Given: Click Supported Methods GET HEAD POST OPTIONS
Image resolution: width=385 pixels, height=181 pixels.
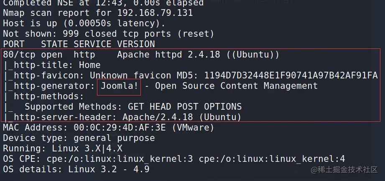Looking at the screenshot, I should [x=133, y=107].
